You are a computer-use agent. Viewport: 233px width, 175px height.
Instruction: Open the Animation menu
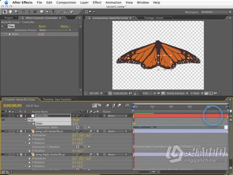click(x=113, y=3)
